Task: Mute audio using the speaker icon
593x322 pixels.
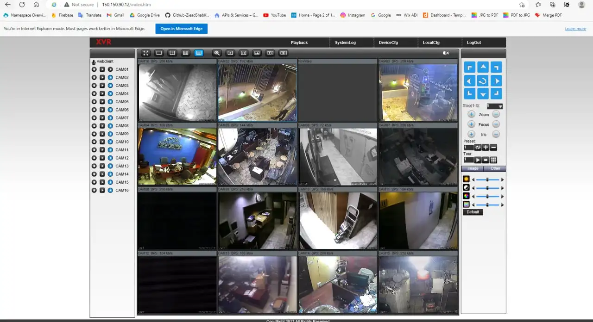Action: coord(446,53)
